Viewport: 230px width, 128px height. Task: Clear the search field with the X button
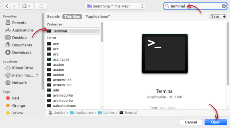(224, 6)
